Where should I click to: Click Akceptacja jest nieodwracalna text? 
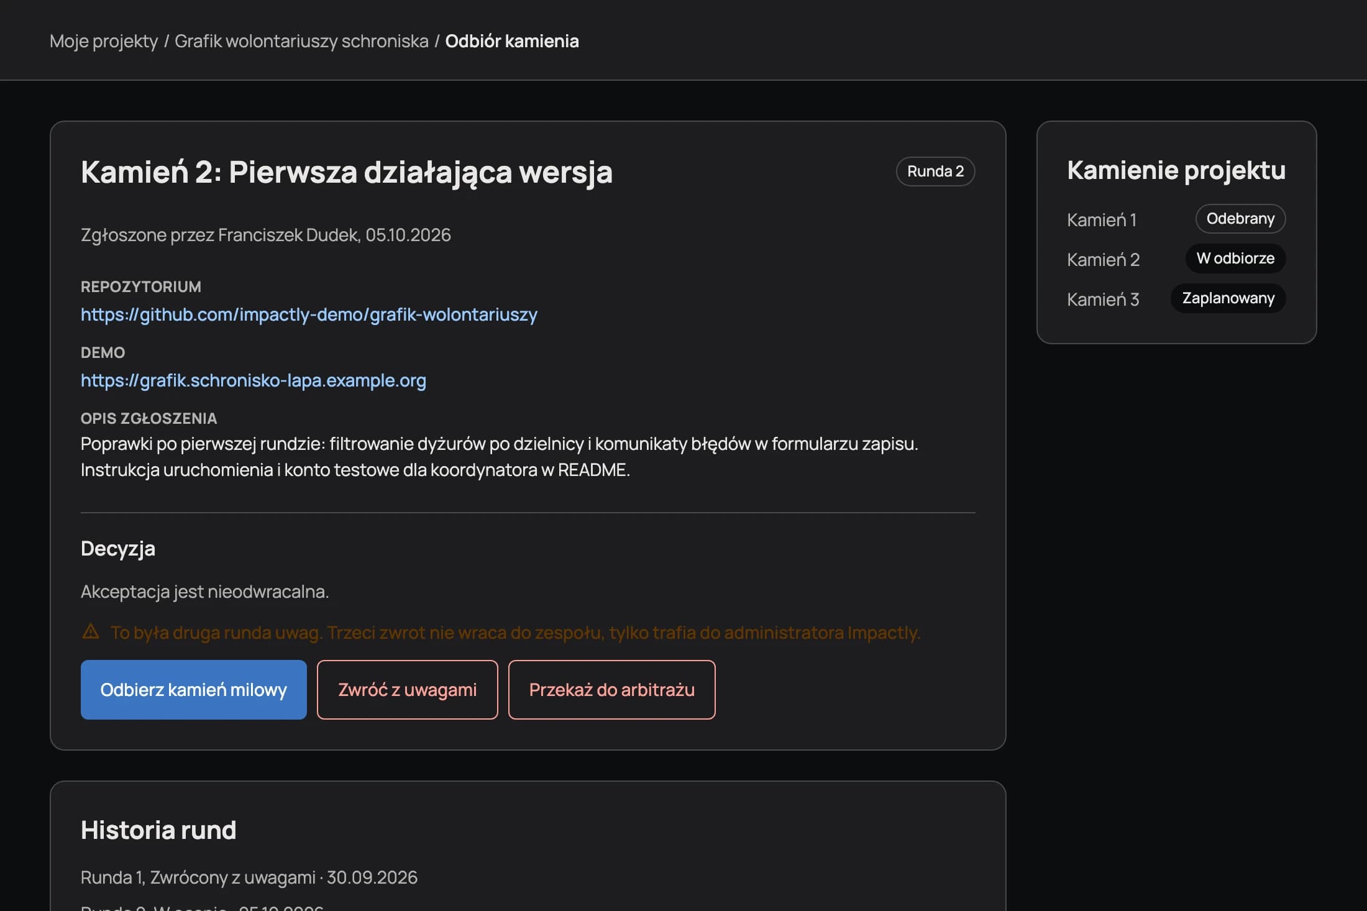[205, 592]
